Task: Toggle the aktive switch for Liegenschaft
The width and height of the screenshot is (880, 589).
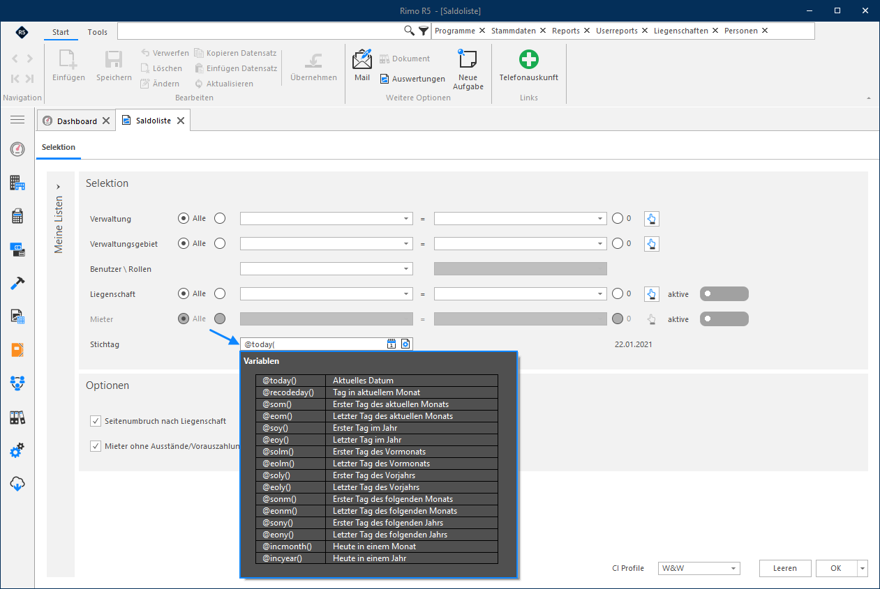Action: 724,294
